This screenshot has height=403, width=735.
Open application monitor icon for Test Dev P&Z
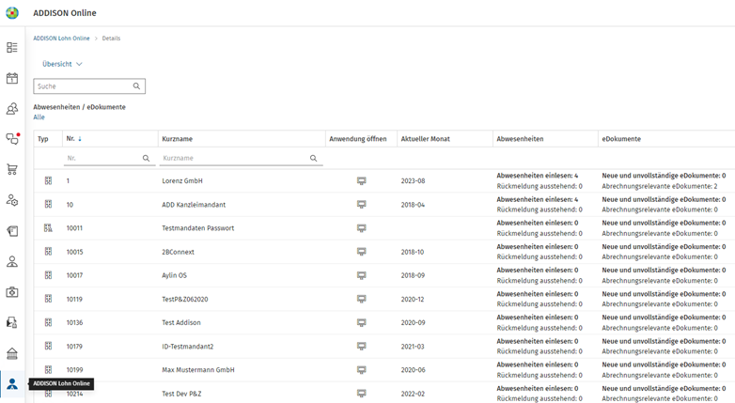pos(362,394)
